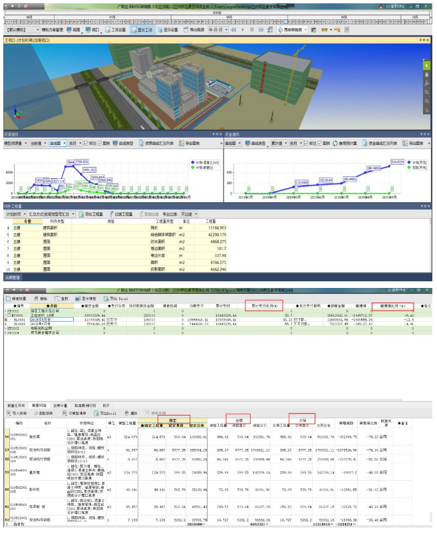Open the 当前值 dropdown in resource curve panel
Screen dimensions: 437x534
[x=38, y=144]
